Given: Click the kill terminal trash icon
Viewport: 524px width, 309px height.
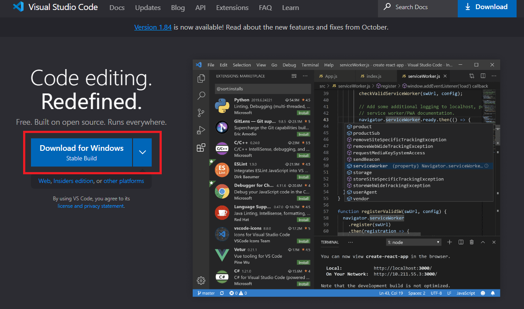Looking at the screenshot, I should pyautogui.click(x=472, y=242).
